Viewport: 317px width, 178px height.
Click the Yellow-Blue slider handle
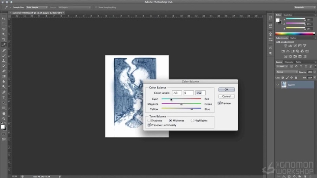(192, 109)
